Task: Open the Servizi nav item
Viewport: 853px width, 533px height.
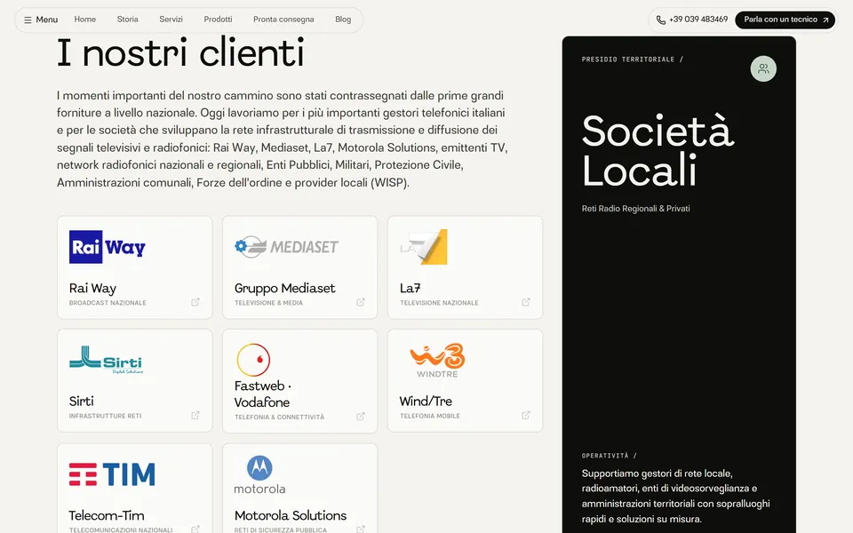Action: click(171, 19)
